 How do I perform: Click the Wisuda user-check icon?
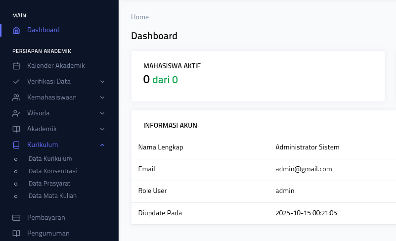16,113
